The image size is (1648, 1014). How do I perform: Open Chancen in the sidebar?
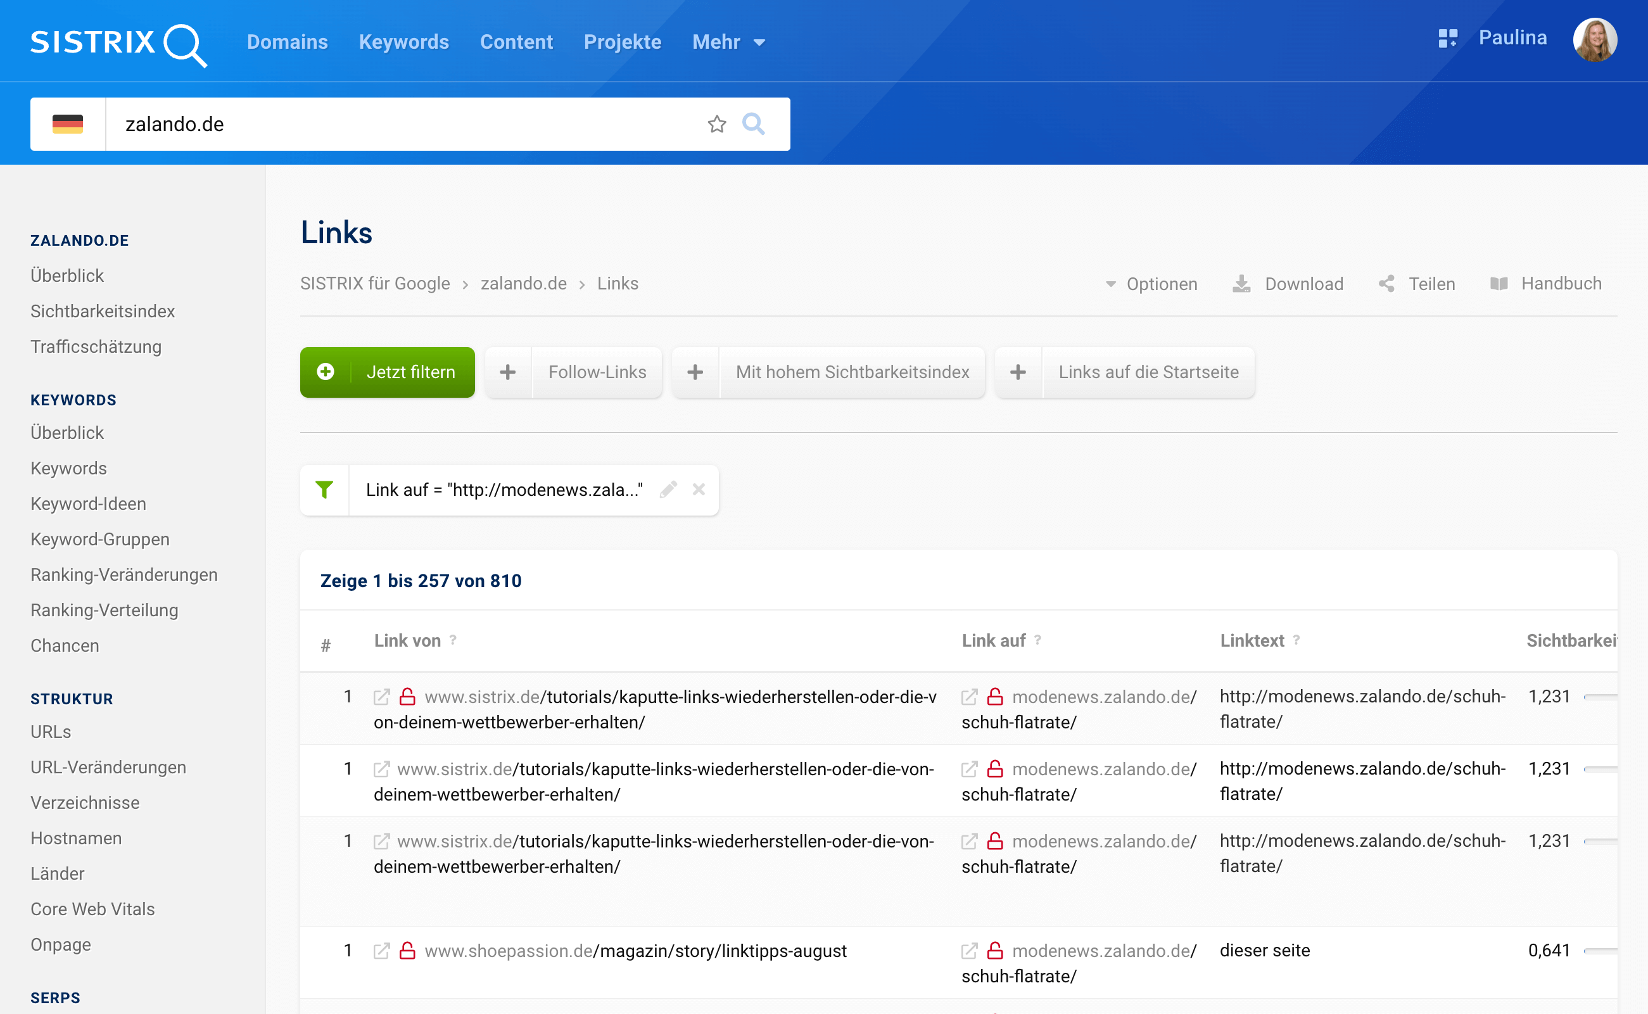click(65, 646)
